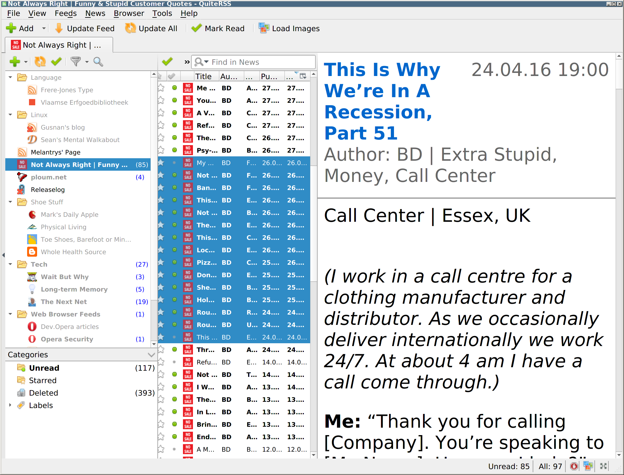Screen dimensions: 624x475
Task: Click the read status column header icon
Action: (x=171, y=76)
